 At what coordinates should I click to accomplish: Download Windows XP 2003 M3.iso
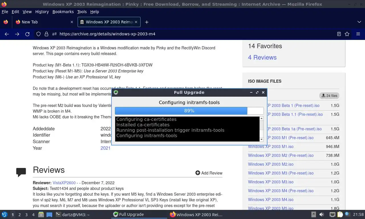click(x=271, y=182)
